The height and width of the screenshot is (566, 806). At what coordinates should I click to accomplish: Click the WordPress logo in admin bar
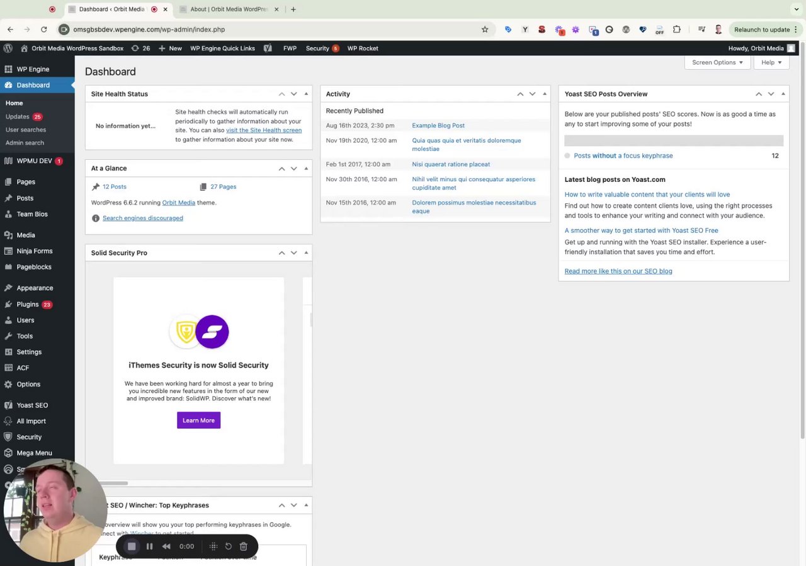point(8,48)
